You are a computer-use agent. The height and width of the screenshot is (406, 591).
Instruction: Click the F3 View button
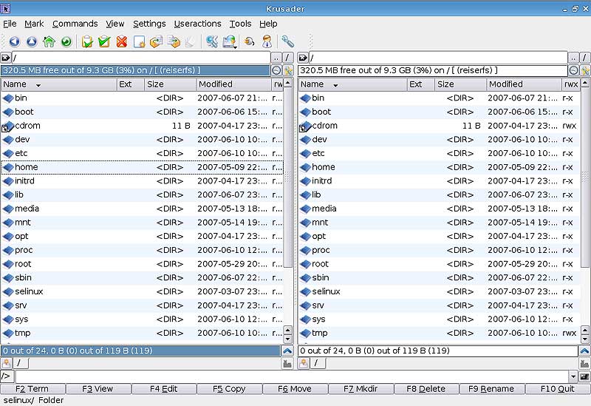98,389
